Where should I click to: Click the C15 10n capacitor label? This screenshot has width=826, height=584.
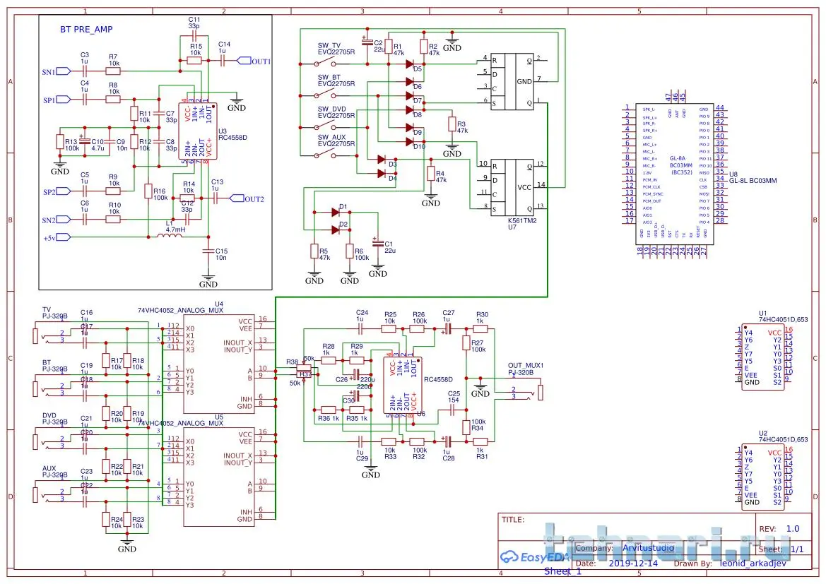pos(221,254)
